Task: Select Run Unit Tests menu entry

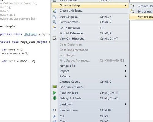Action: tap(90, 93)
